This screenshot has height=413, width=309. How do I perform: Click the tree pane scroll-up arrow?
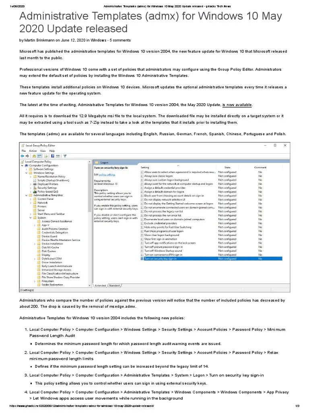(x=89, y=162)
